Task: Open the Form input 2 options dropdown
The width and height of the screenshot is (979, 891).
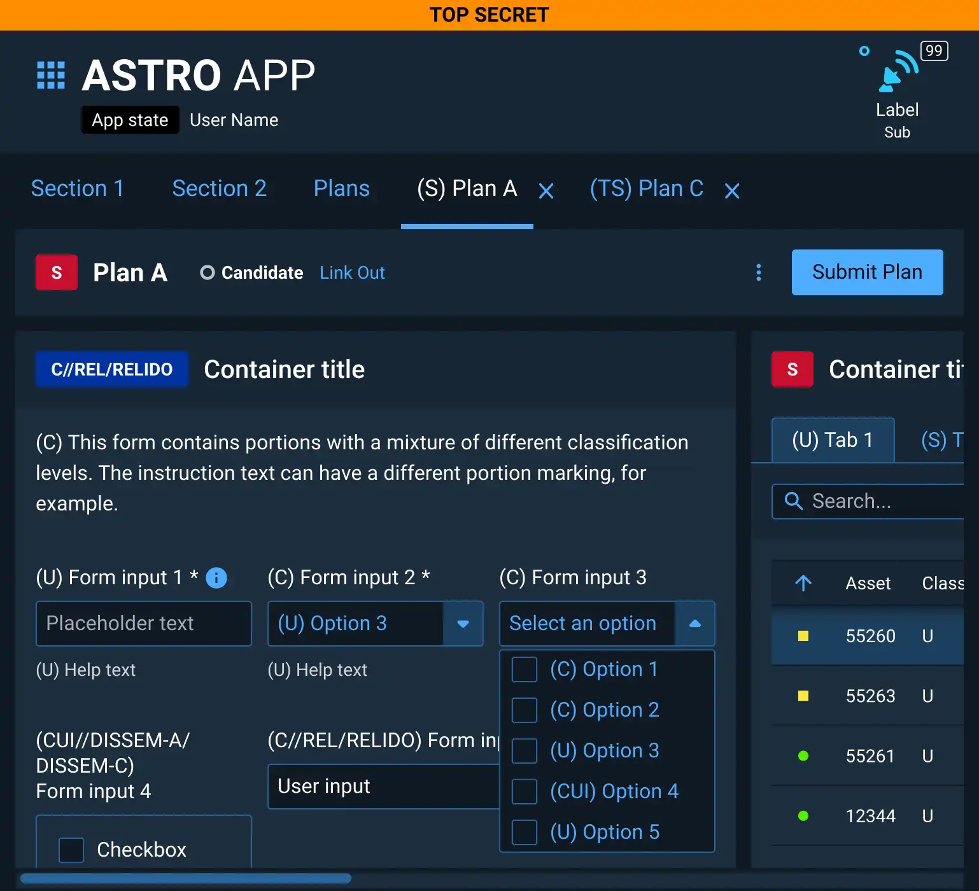Action: (462, 624)
